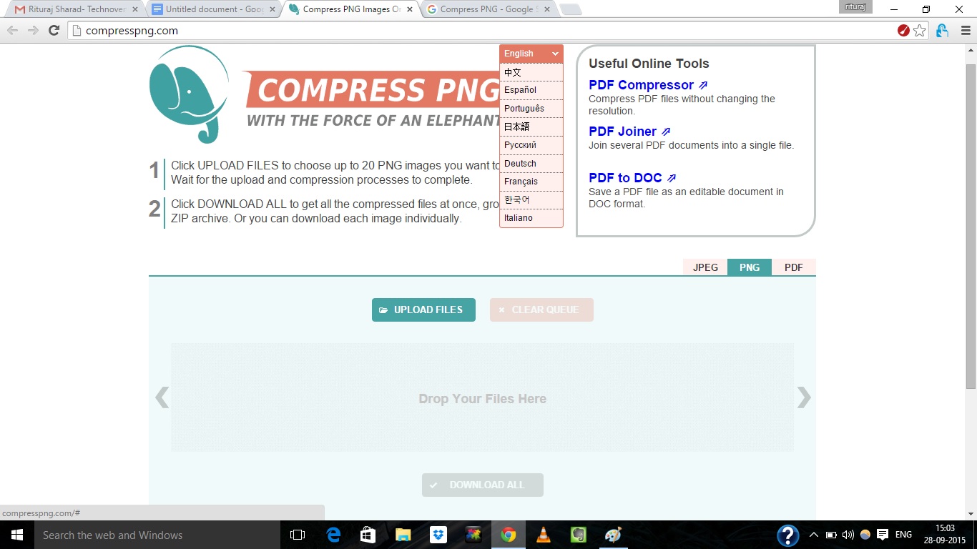The height and width of the screenshot is (549, 977).
Task: Select Deutsch in the language list
Action: (521, 164)
